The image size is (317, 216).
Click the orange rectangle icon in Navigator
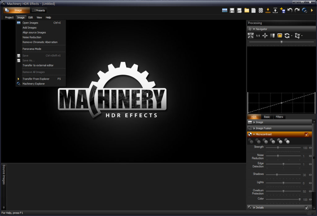point(280,36)
